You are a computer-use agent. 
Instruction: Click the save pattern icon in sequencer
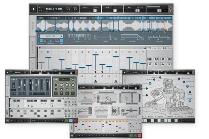(156, 59)
